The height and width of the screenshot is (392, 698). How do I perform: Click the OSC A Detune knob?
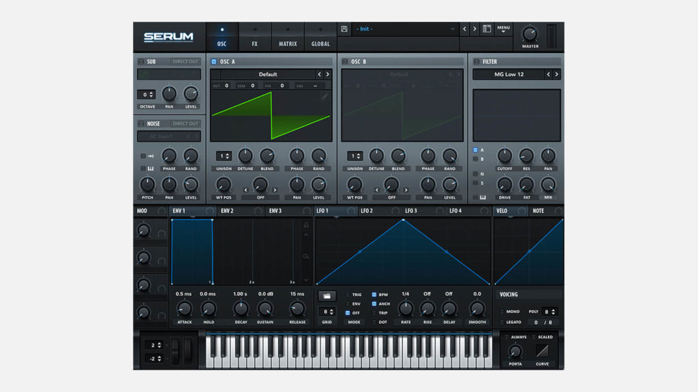[245, 156]
